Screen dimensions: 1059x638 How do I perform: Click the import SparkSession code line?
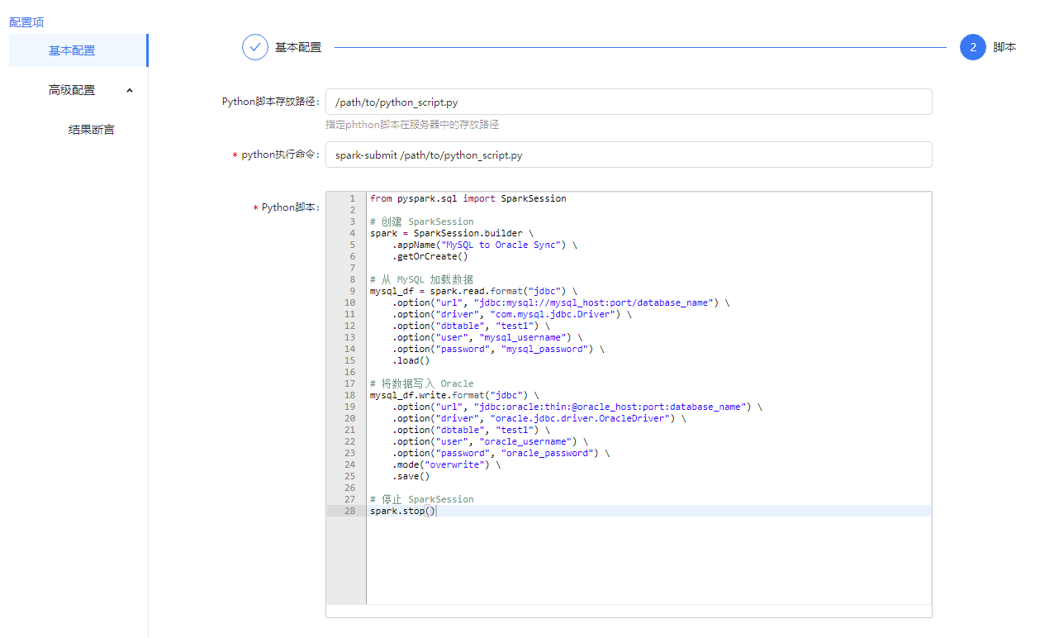point(468,198)
